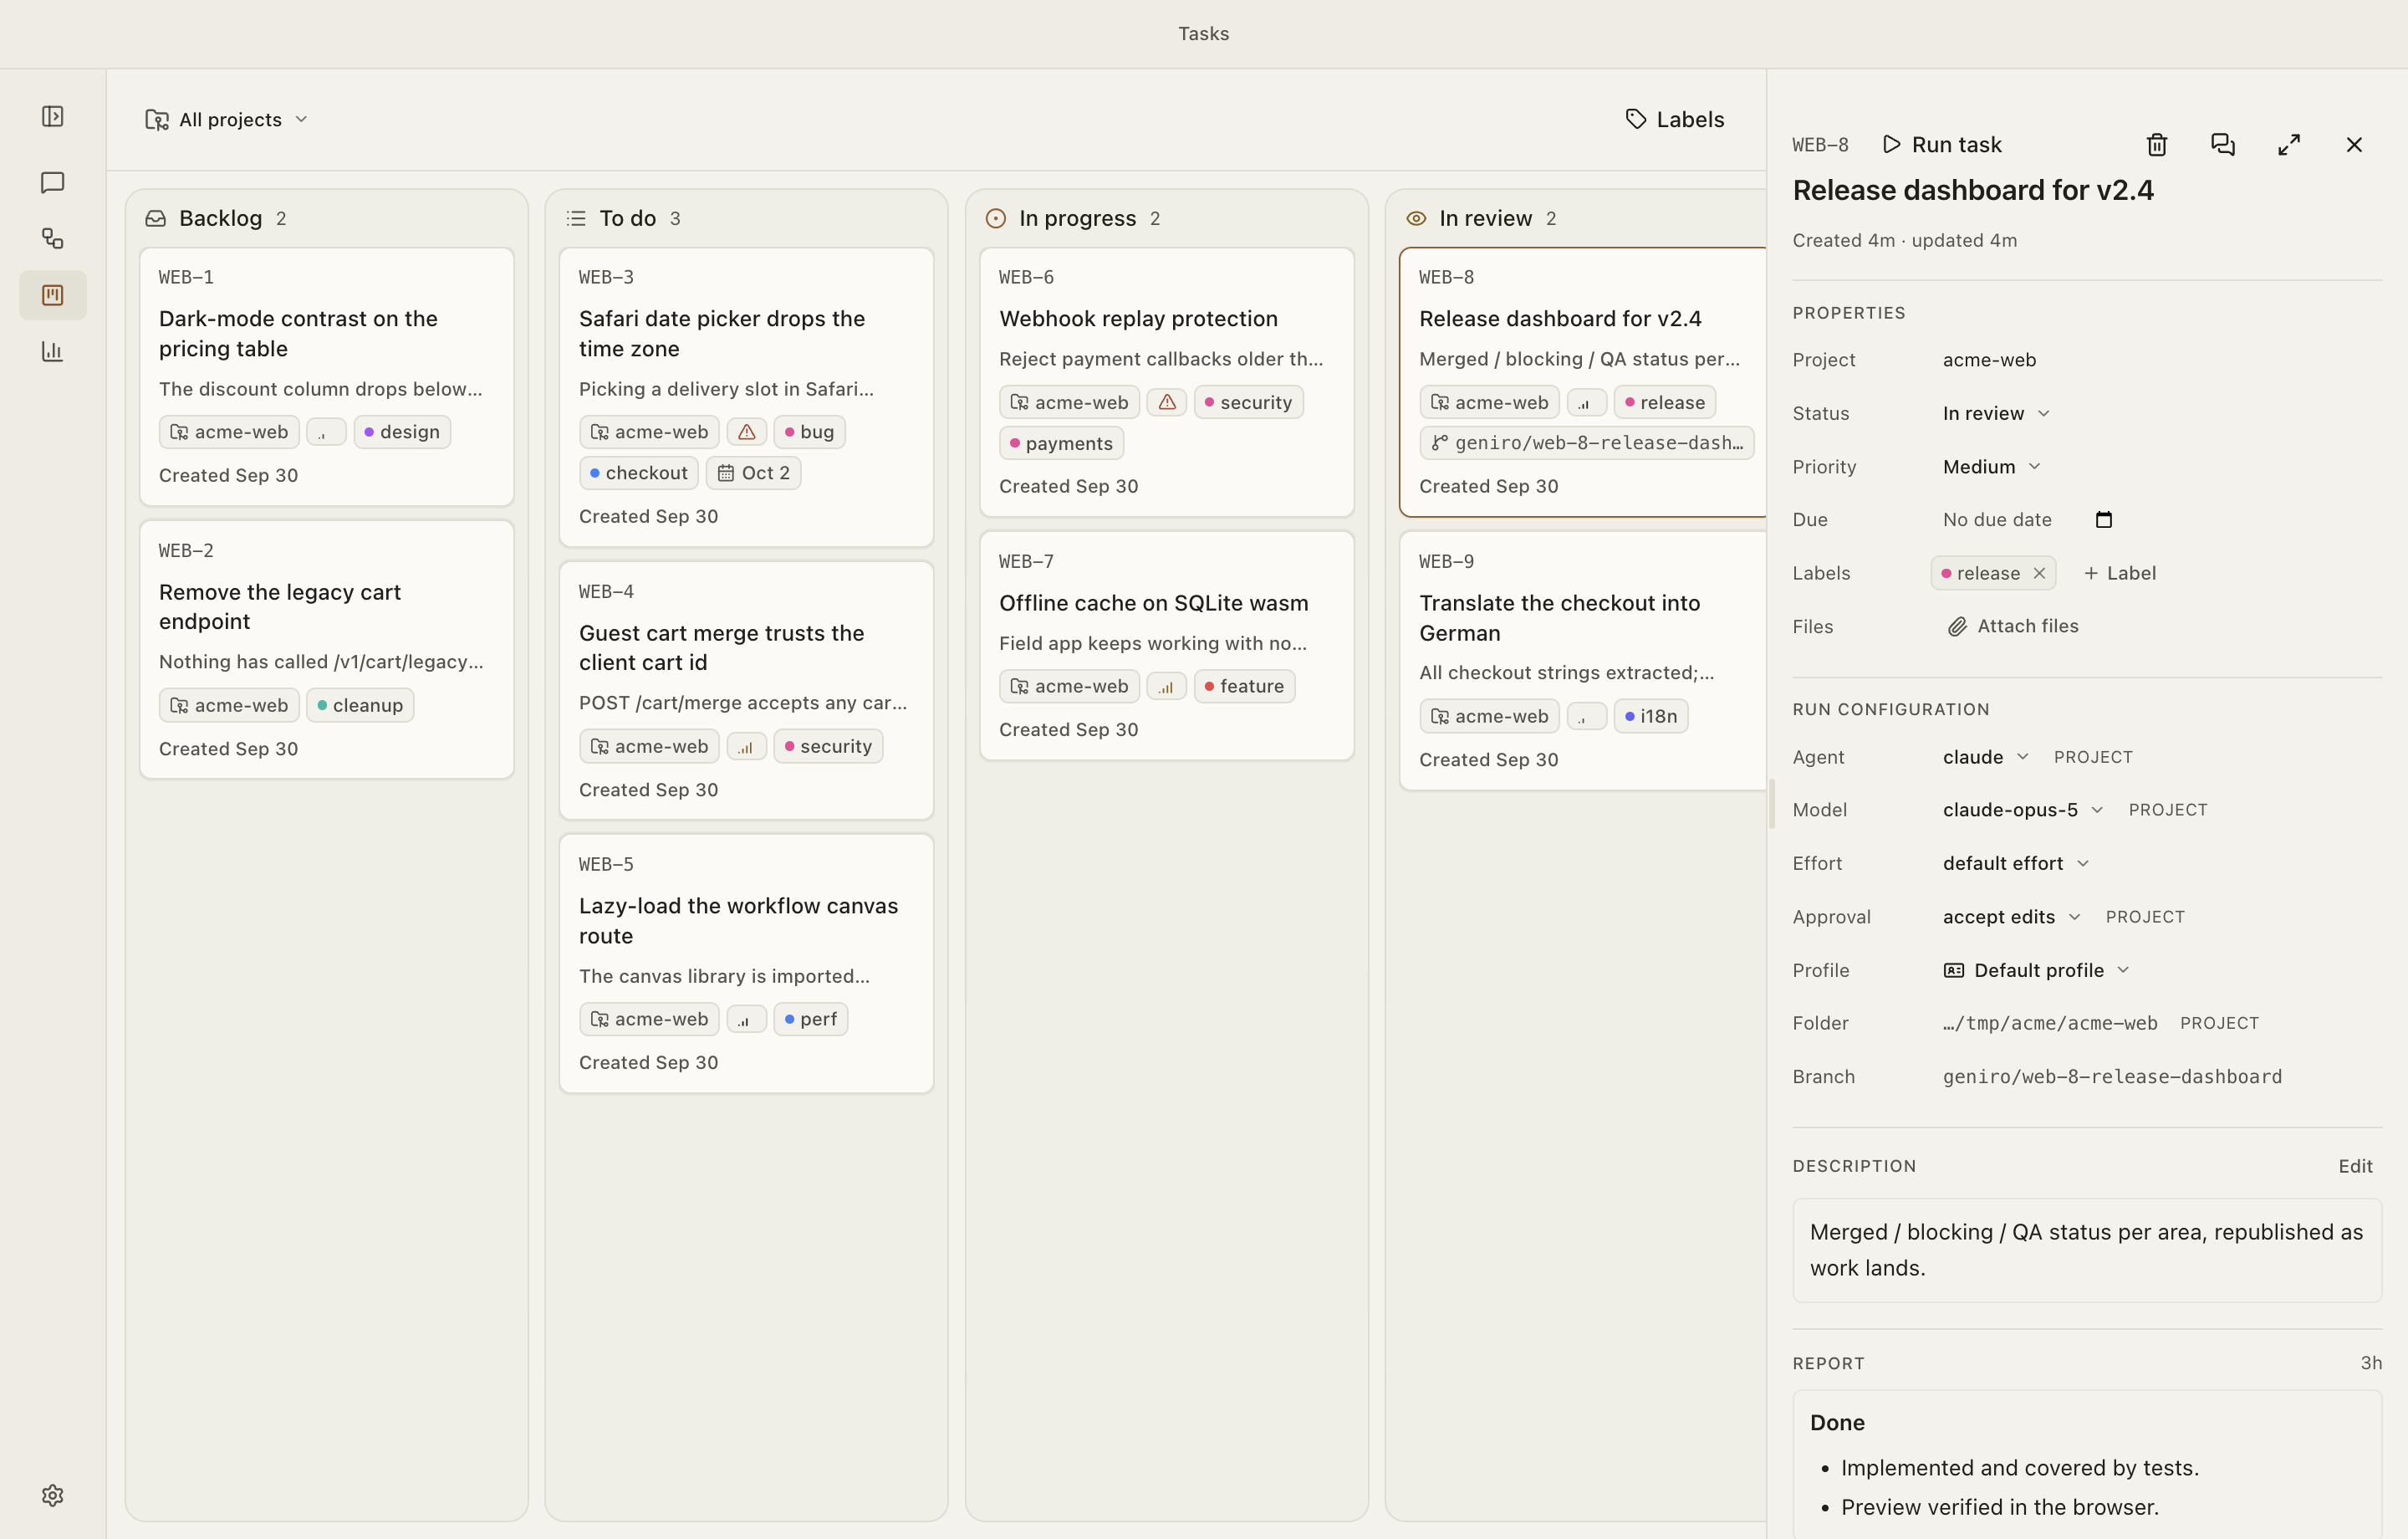Close the WEB-8 detail panel
This screenshot has height=1539, width=2408.
click(2354, 145)
